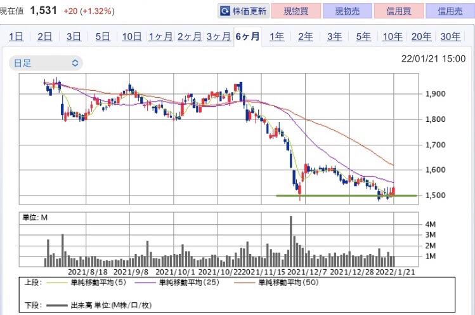475x315 pixels.
Task: Click the 現物売 button
Action: click(347, 11)
